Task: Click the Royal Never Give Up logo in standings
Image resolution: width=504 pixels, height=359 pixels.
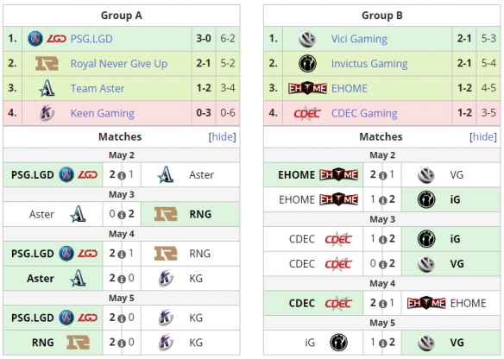Action: [x=47, y=63]
